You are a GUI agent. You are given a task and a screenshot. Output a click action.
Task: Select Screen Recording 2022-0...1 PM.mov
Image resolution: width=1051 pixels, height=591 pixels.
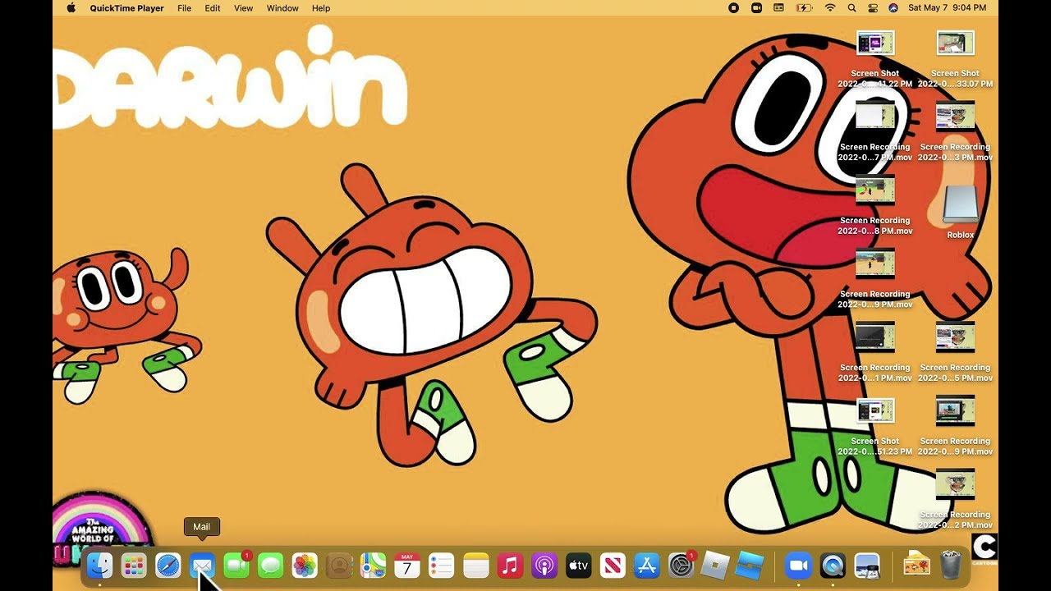point(875,353)
